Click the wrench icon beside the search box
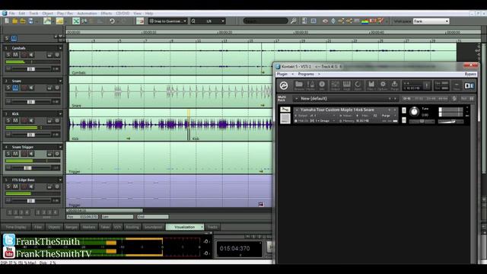Screen dimensions: 487x274 293,21
